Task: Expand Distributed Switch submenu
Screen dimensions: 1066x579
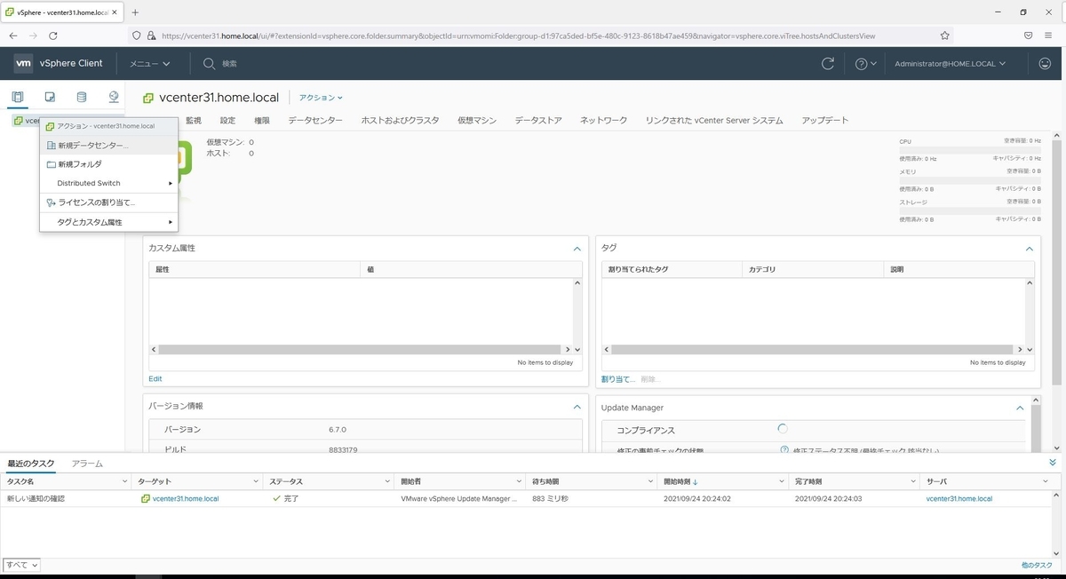Action: (x=108, y=183)
